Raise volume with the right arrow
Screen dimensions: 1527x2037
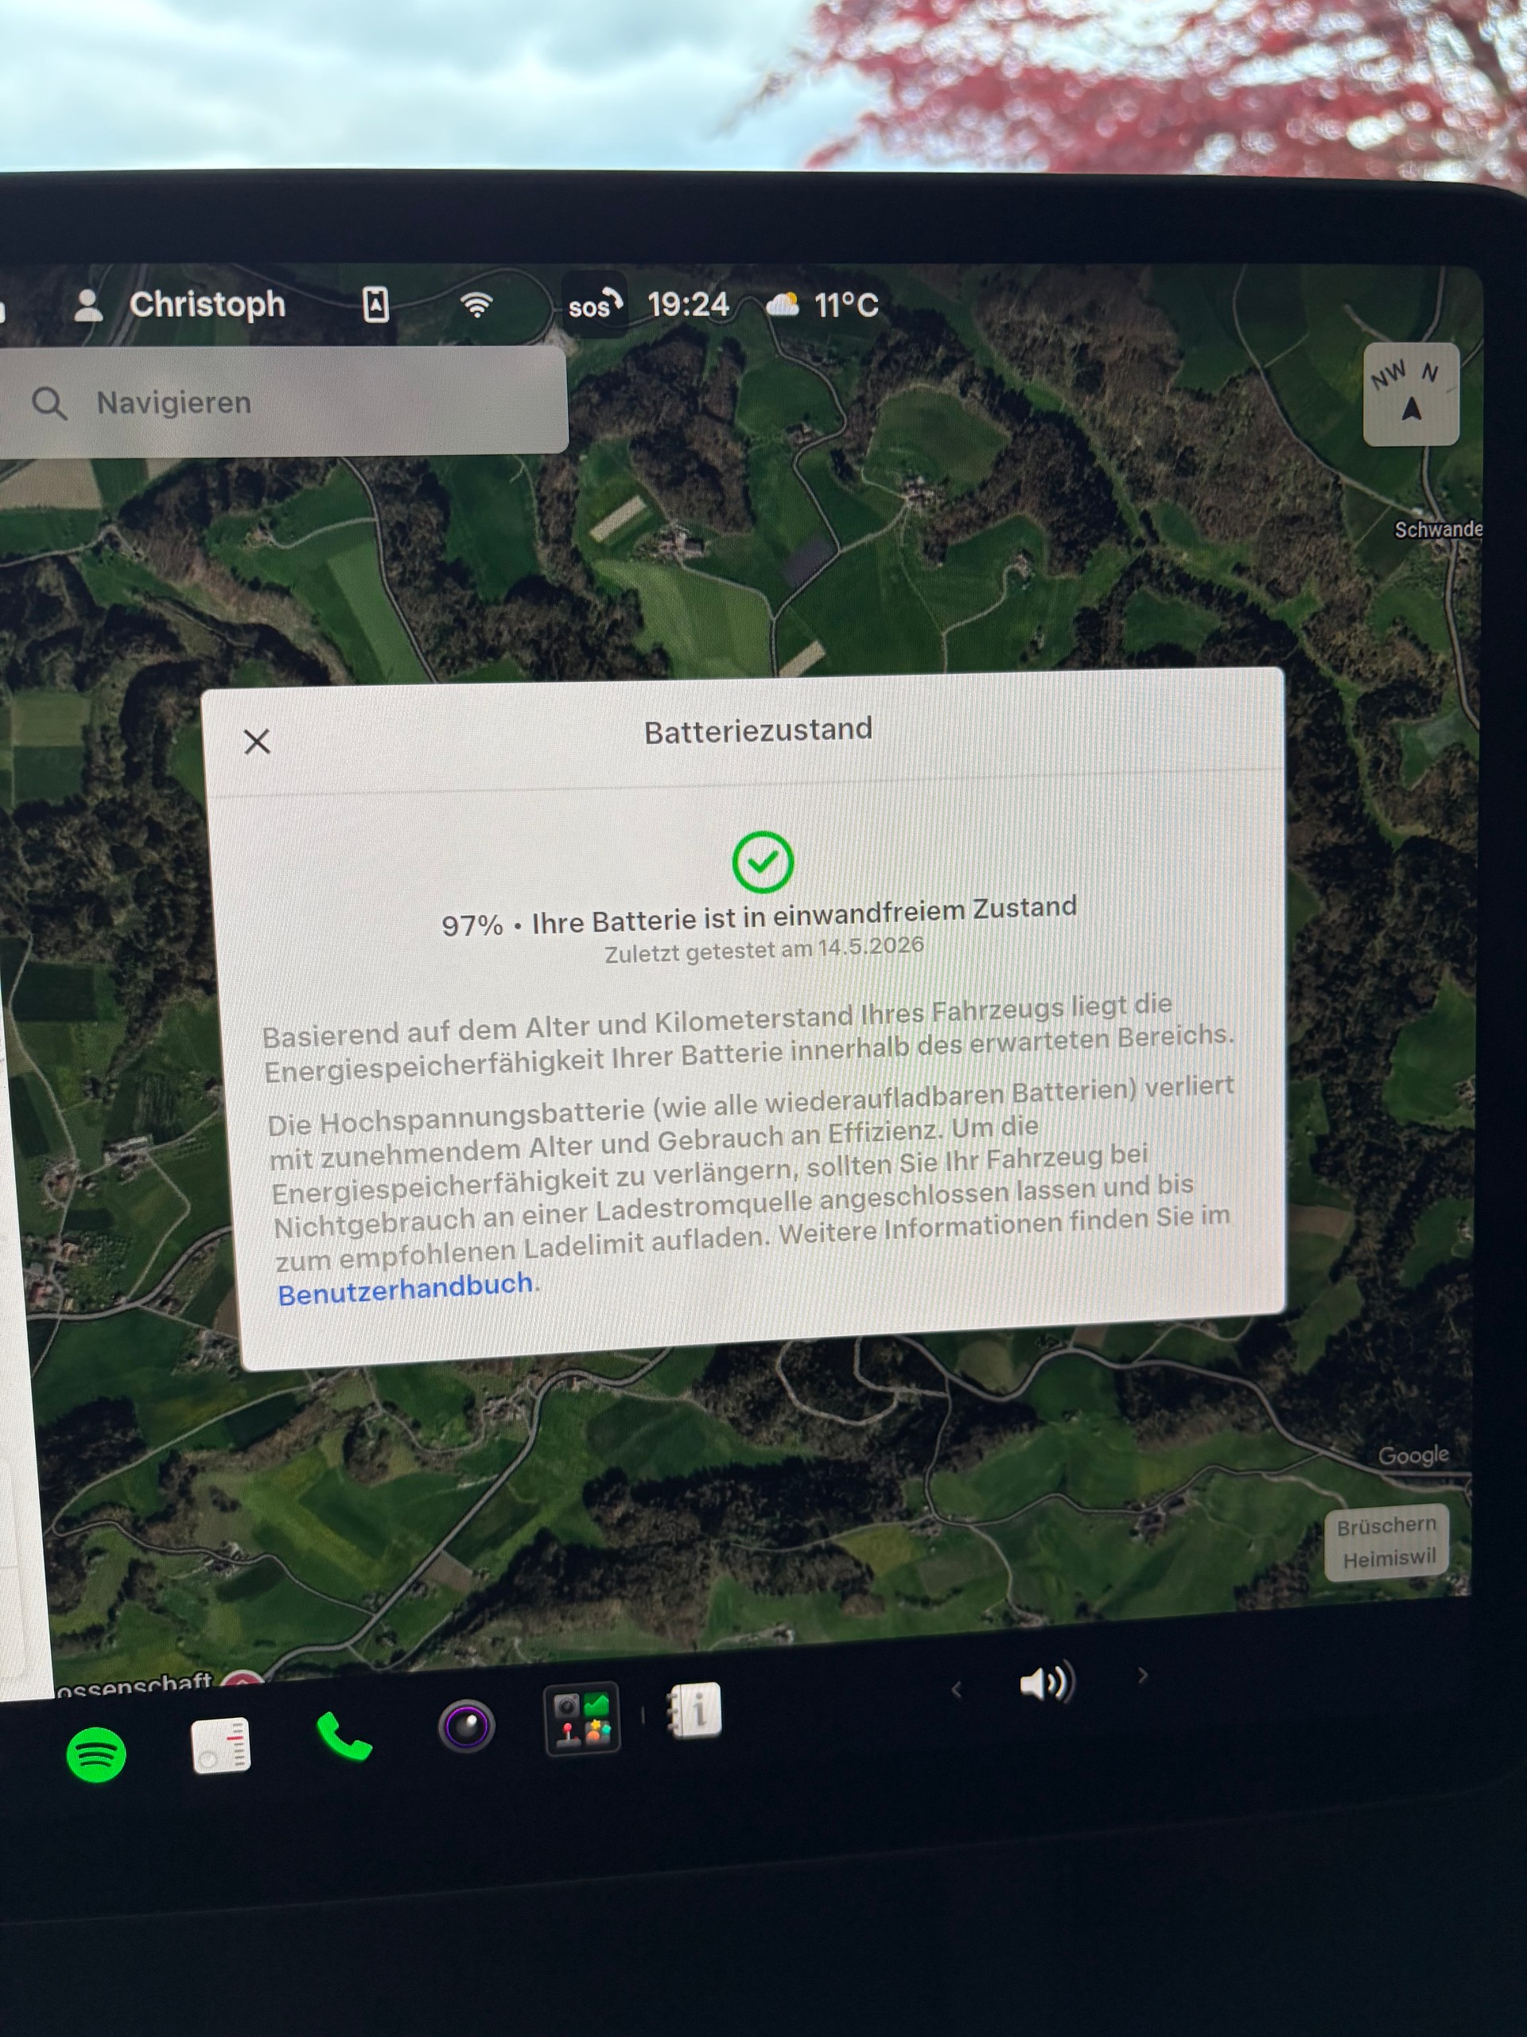point(1142,1675)
